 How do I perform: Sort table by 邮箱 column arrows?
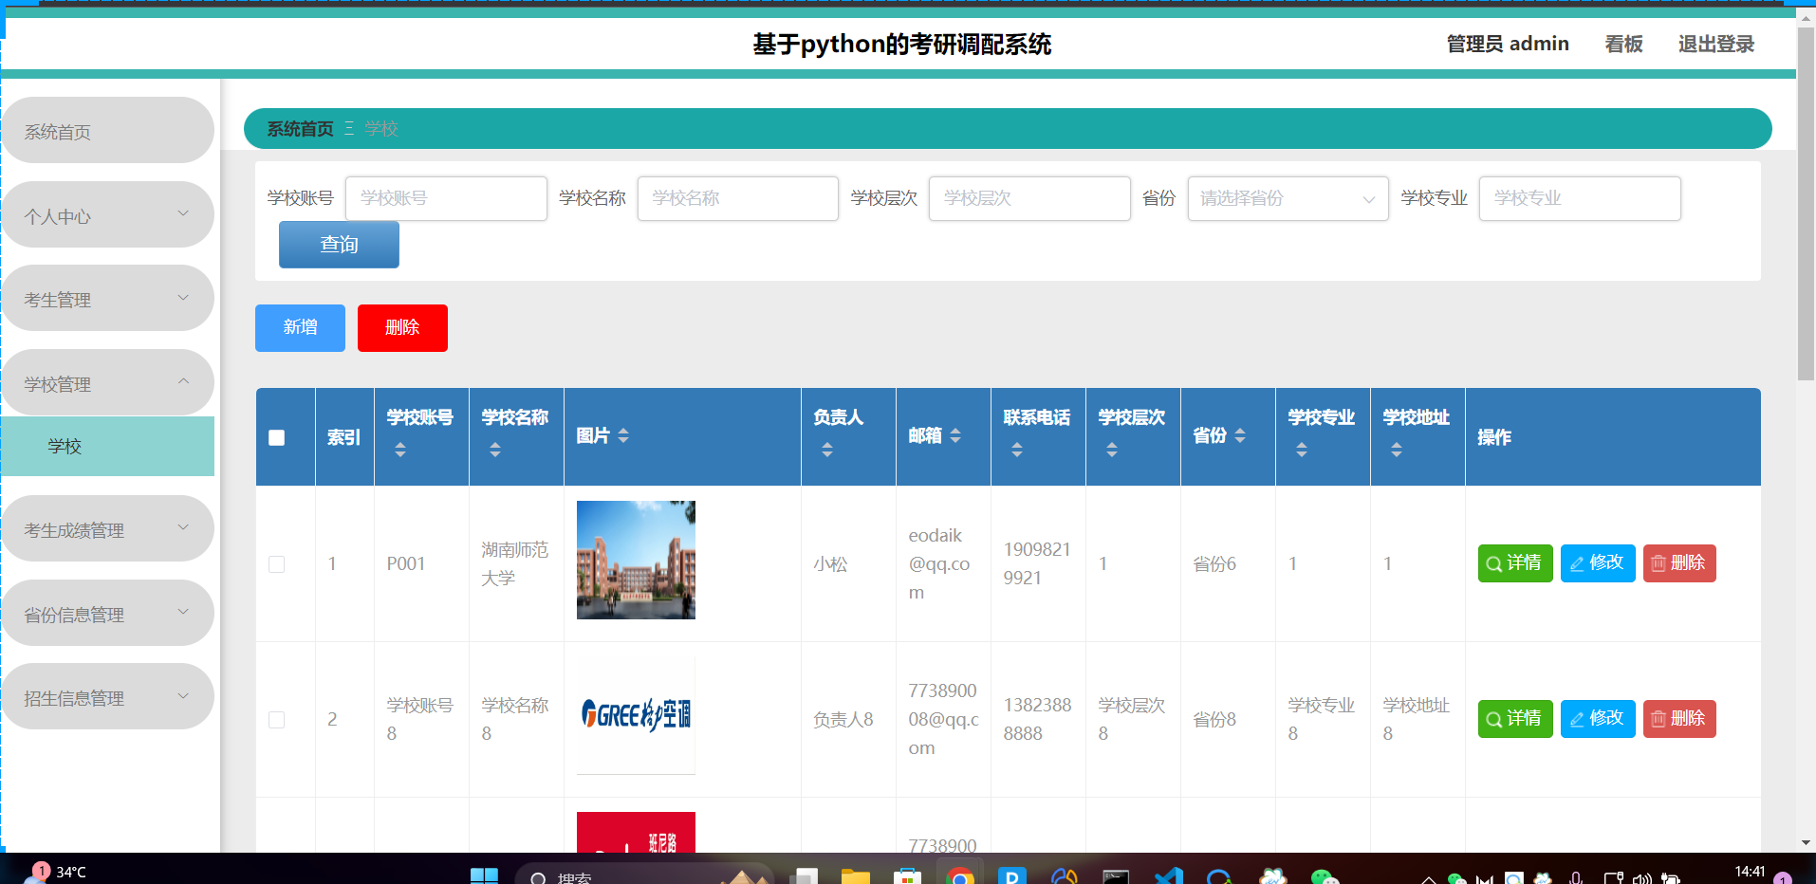click(955, 435)
